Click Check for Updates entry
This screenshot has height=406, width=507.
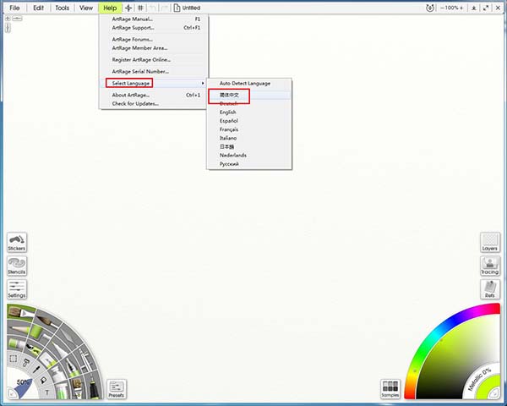coord(135,104)
